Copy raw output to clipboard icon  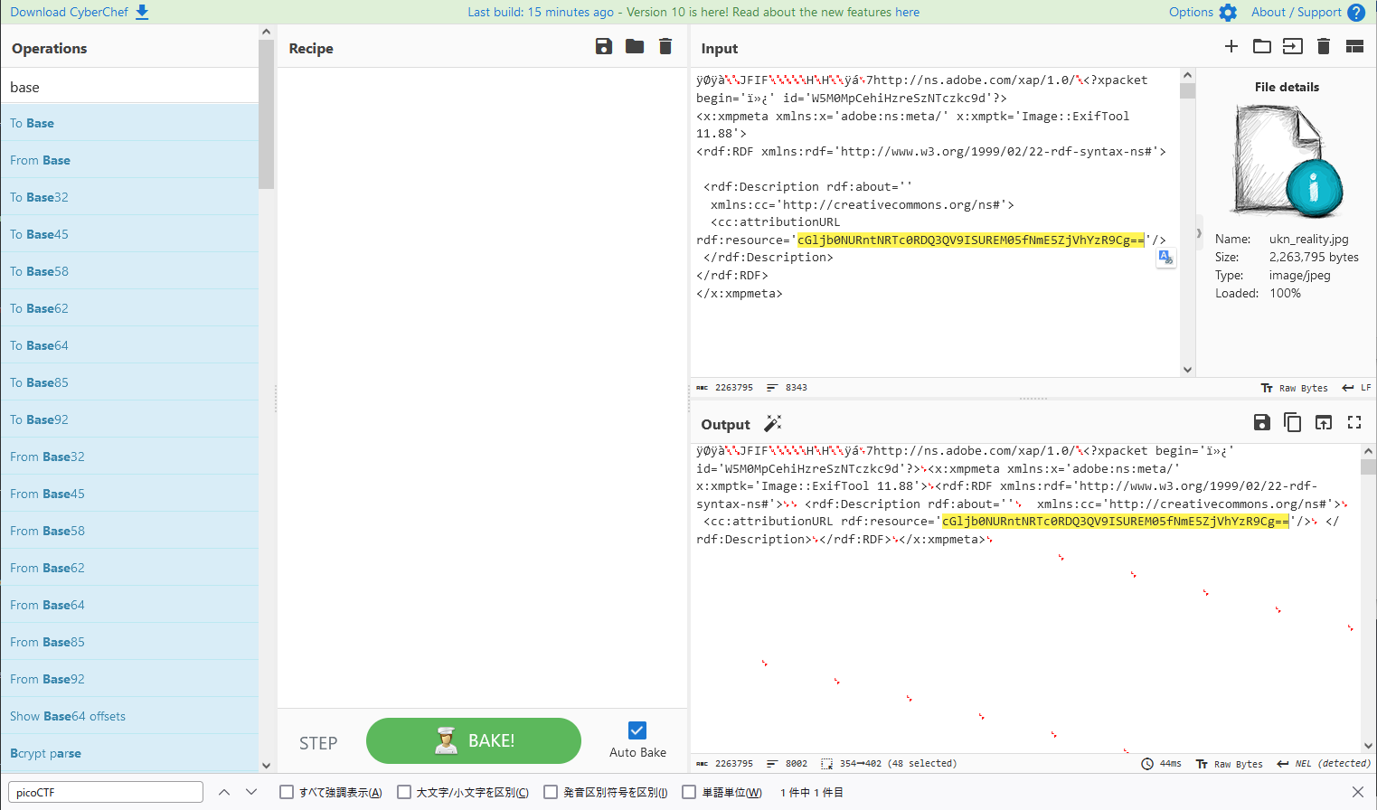1293,422
